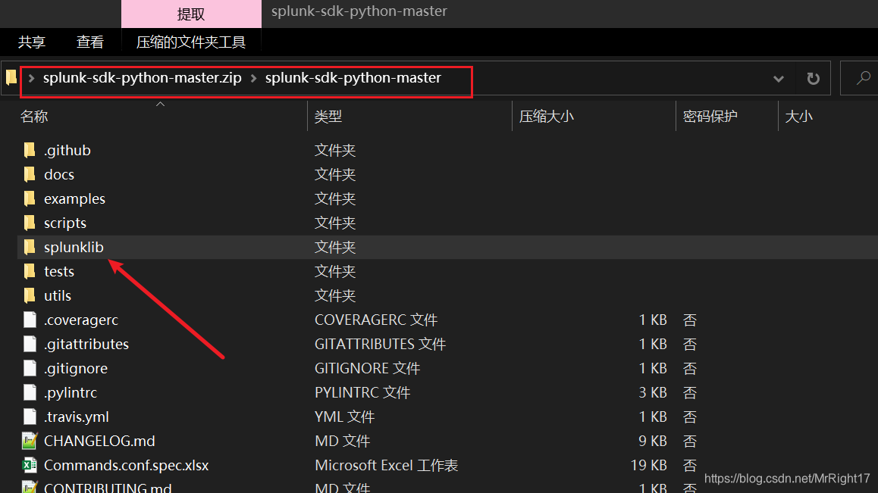
Task: Click the sort chevron above 名称 column
Action: (159, 103)
